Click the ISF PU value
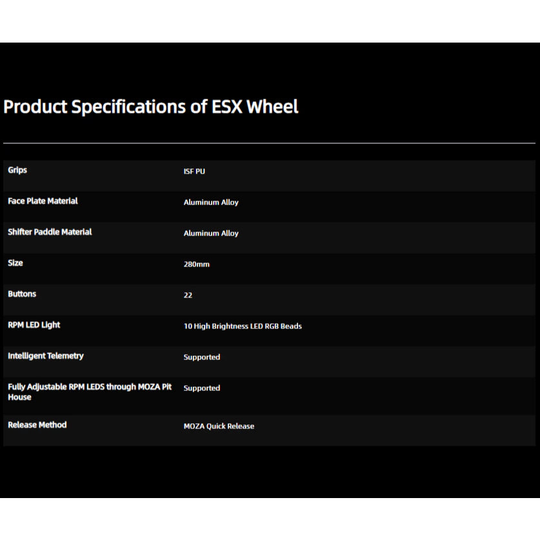Screen dimensions: 540x540 (194, 172)
